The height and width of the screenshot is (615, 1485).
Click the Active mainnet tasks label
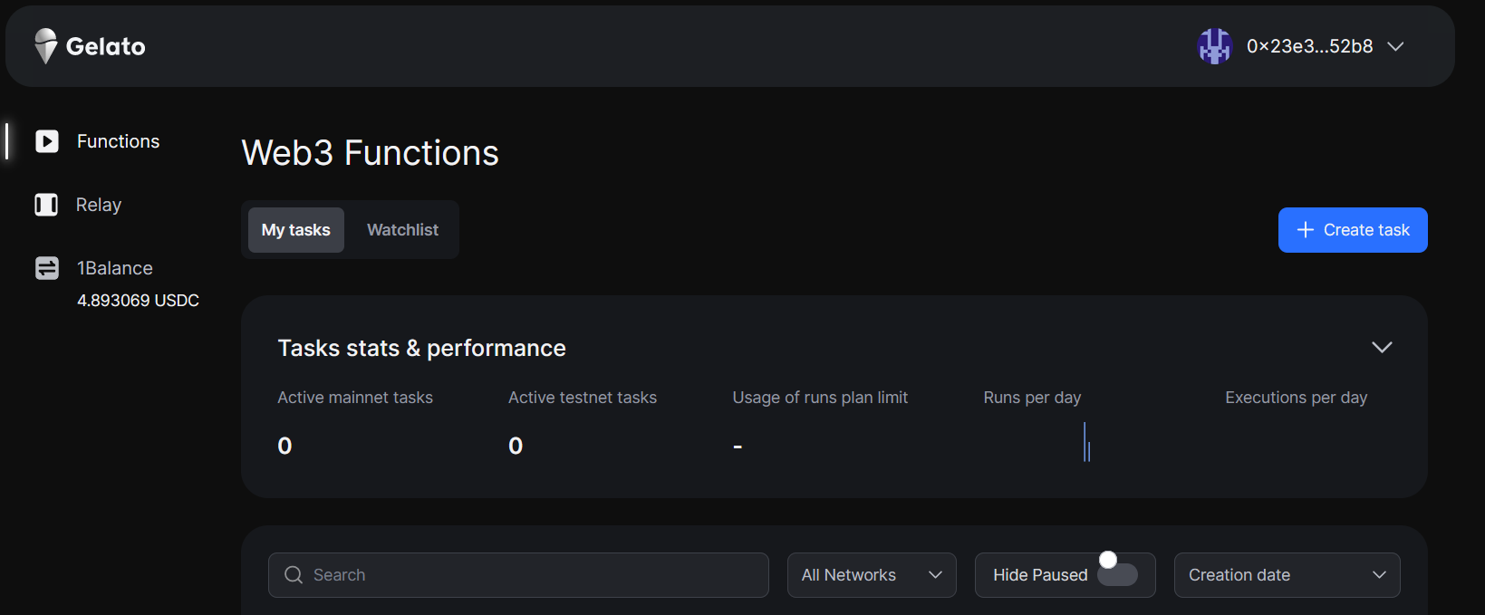click(x=355, y=398)
